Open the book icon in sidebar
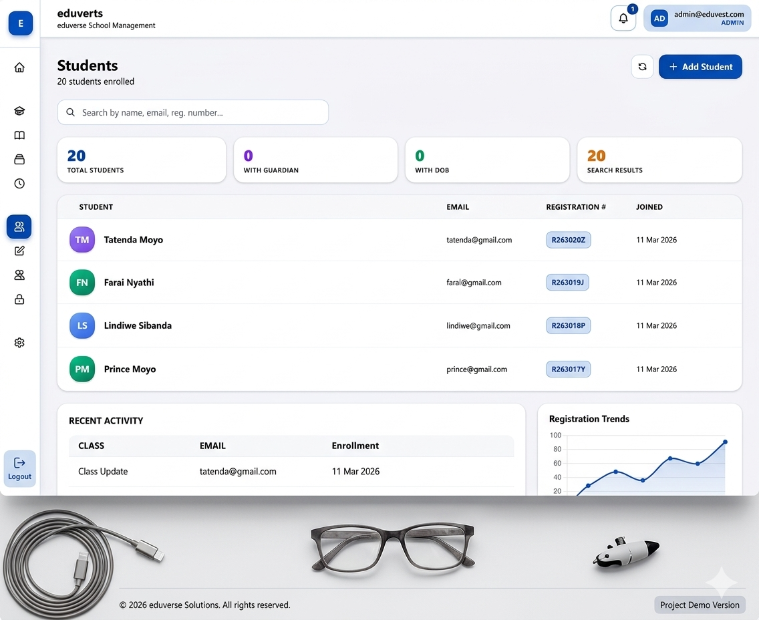759x620 pixels. click(x=19, y=136)
